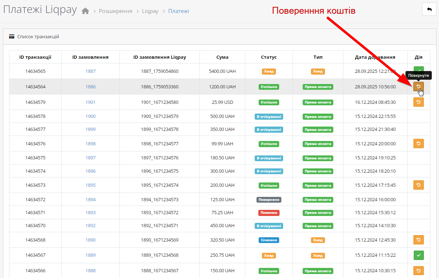Select the Liqpay order ID 1893_1671234572

click(x=159, y=212)
